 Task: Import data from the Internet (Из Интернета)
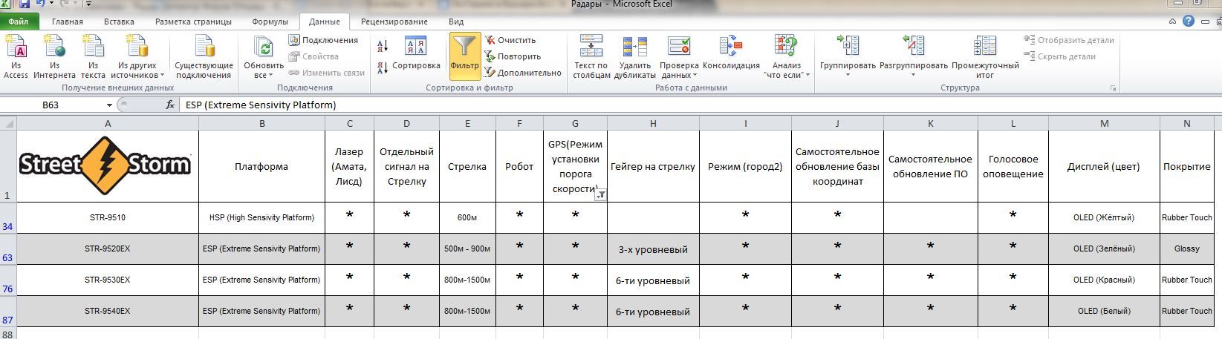[54, 57]
